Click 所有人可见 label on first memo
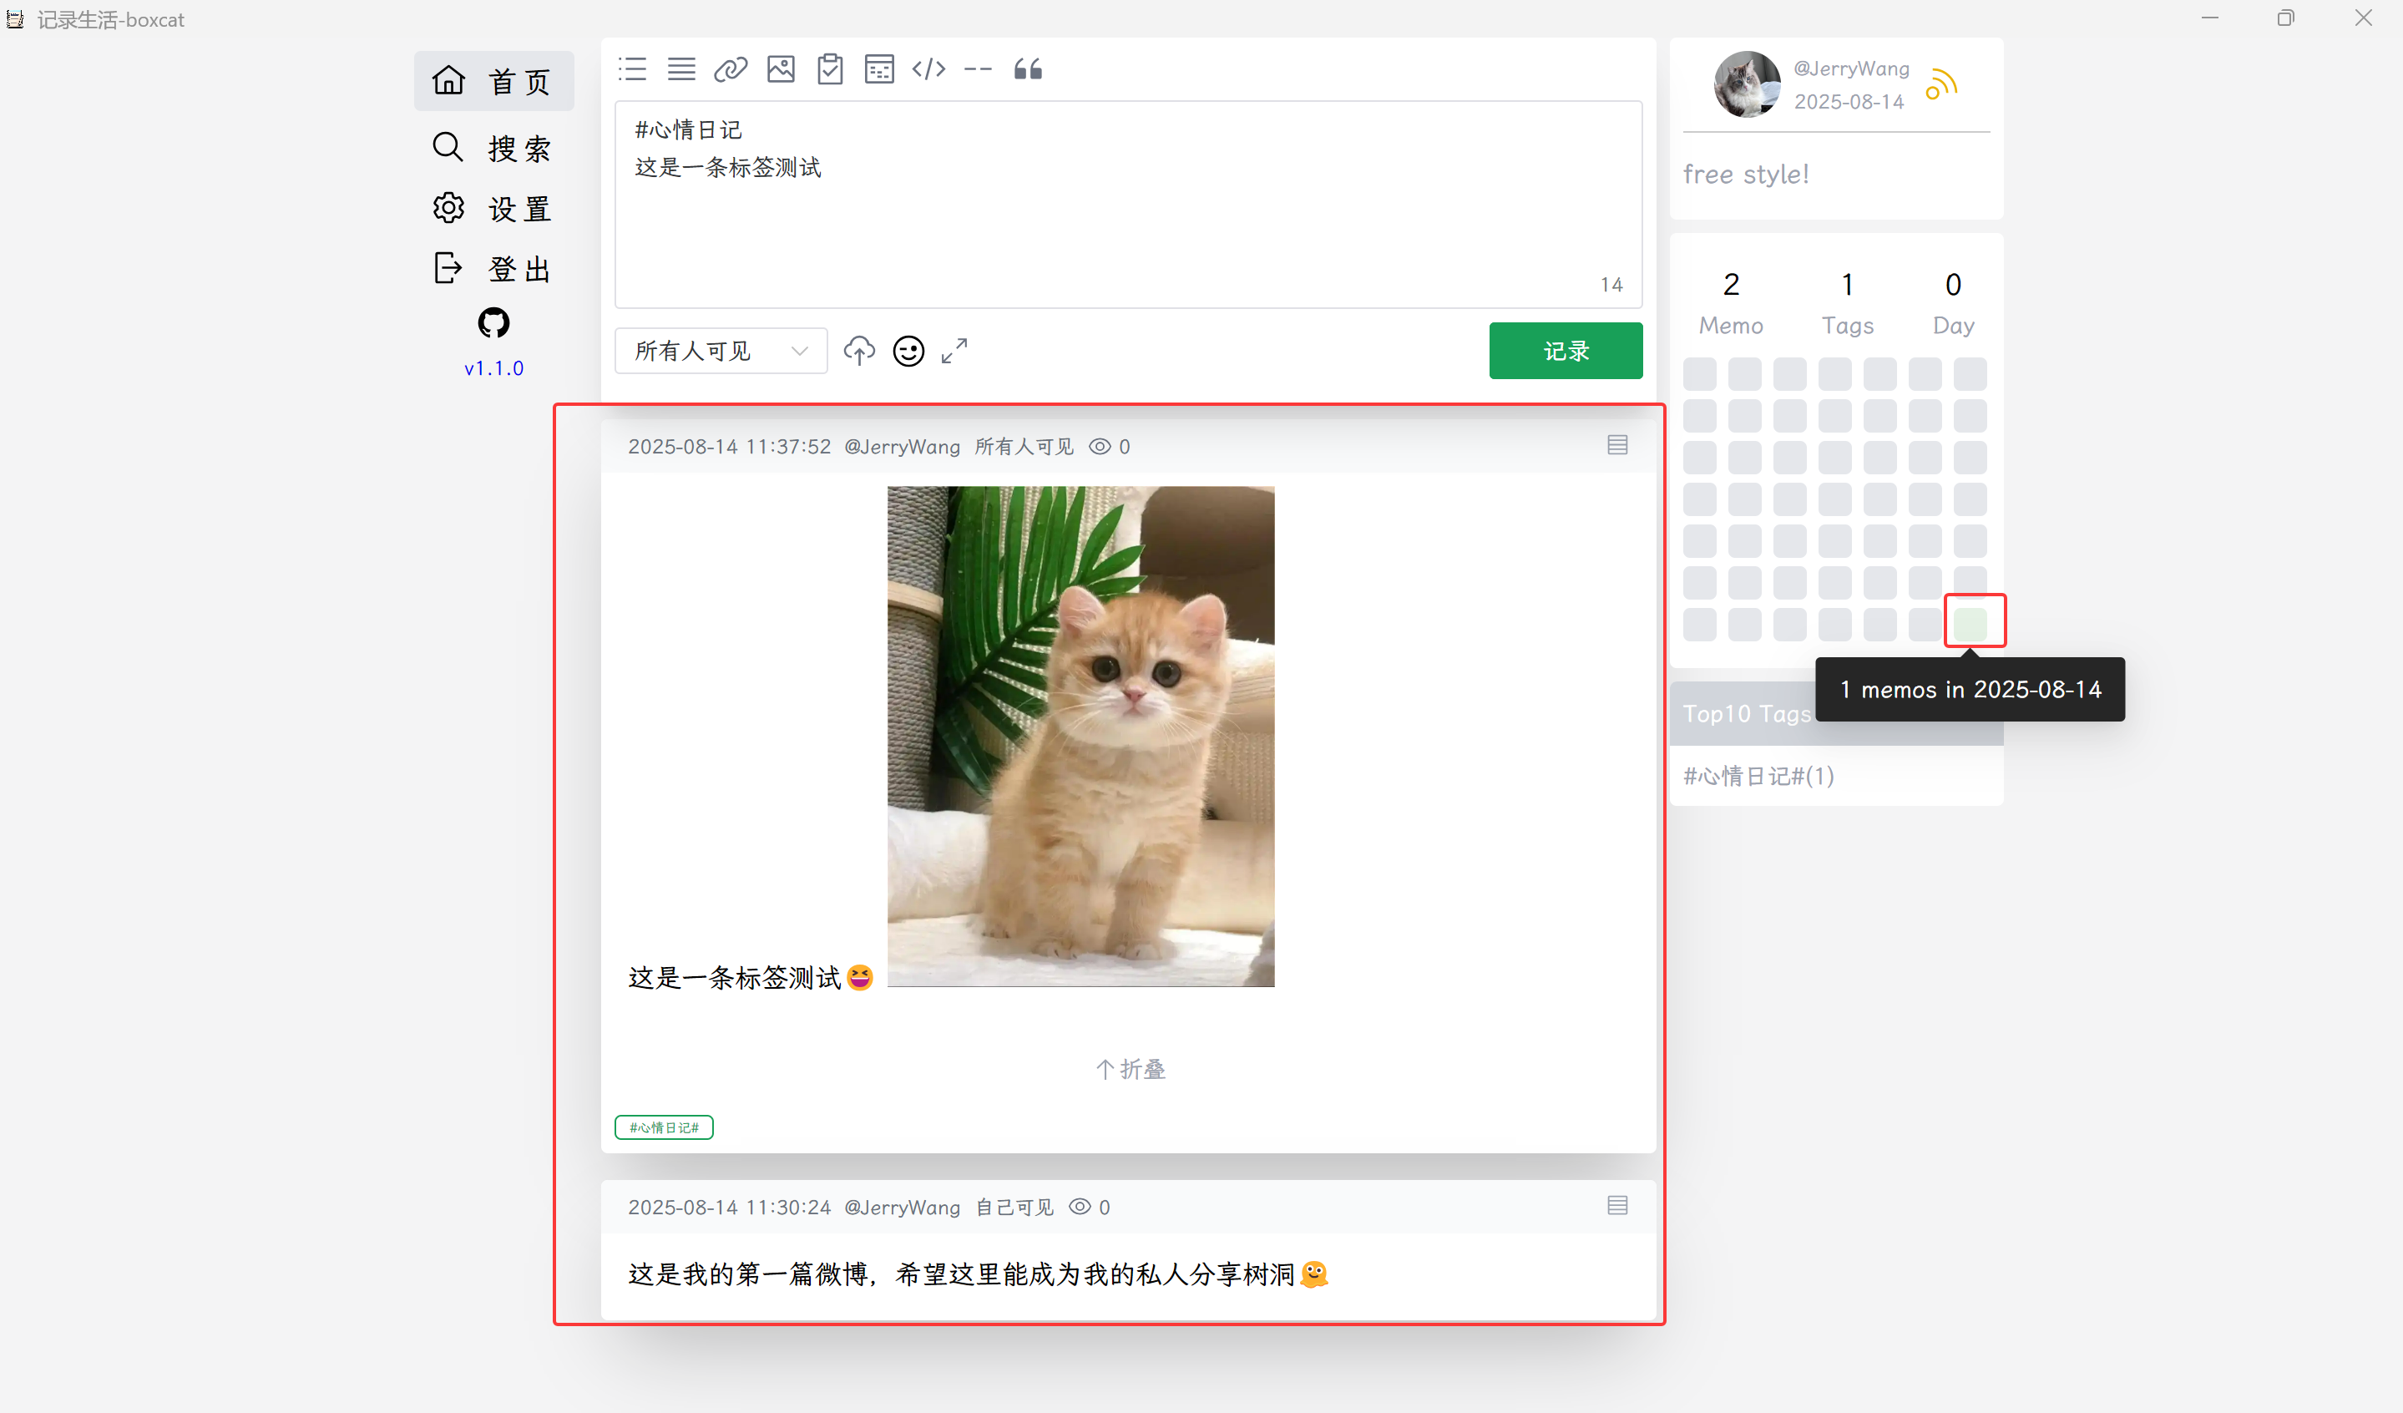The width and height of the screenshot is (2403, 1413). 1024,446
